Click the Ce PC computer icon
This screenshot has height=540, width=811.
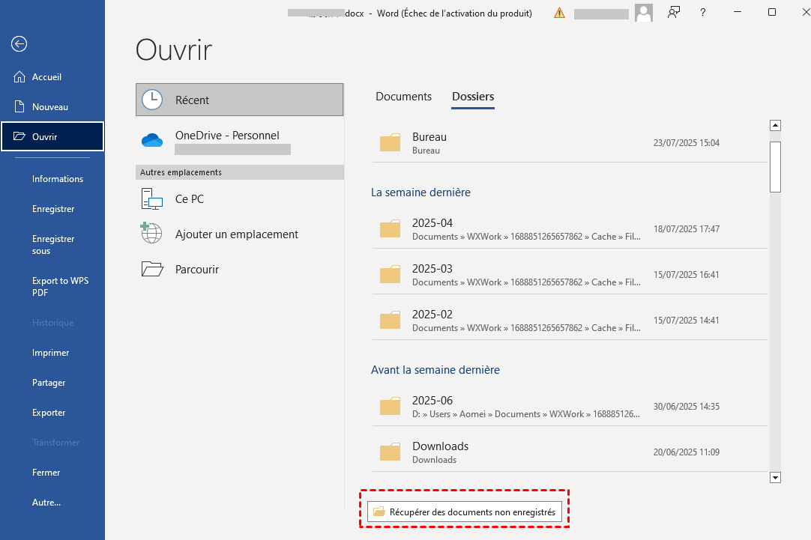click(x=152, y=199)
